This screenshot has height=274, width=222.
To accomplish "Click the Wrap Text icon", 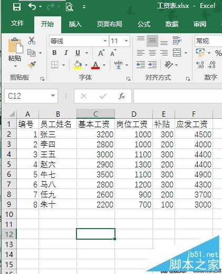I will (177, 41).
